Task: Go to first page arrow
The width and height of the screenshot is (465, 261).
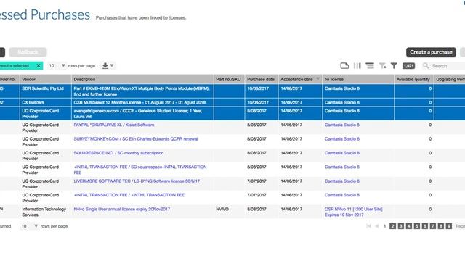Action: coord(369,226)
